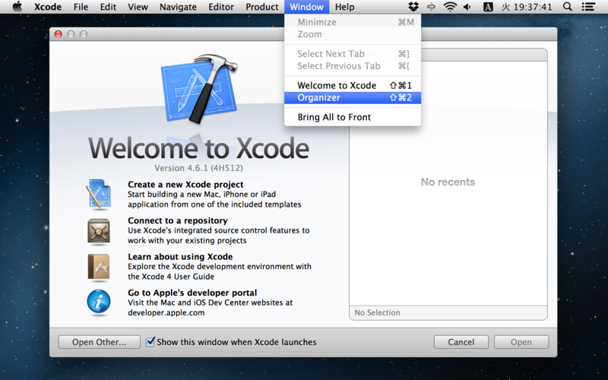Open the View menu
The height and width of the screenshot is (380, 608).
pyautogui.click(x=138, y=7)
